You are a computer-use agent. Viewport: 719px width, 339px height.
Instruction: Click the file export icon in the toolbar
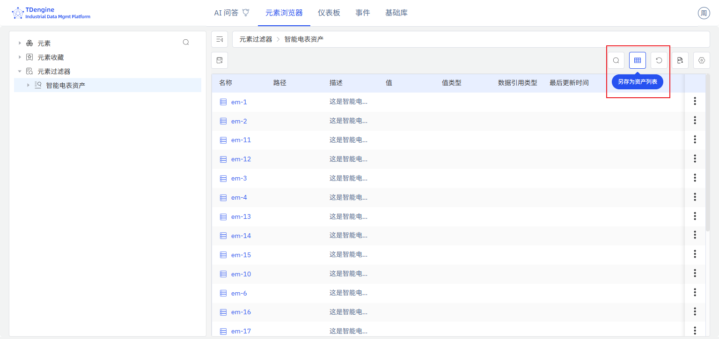point(680,60)
